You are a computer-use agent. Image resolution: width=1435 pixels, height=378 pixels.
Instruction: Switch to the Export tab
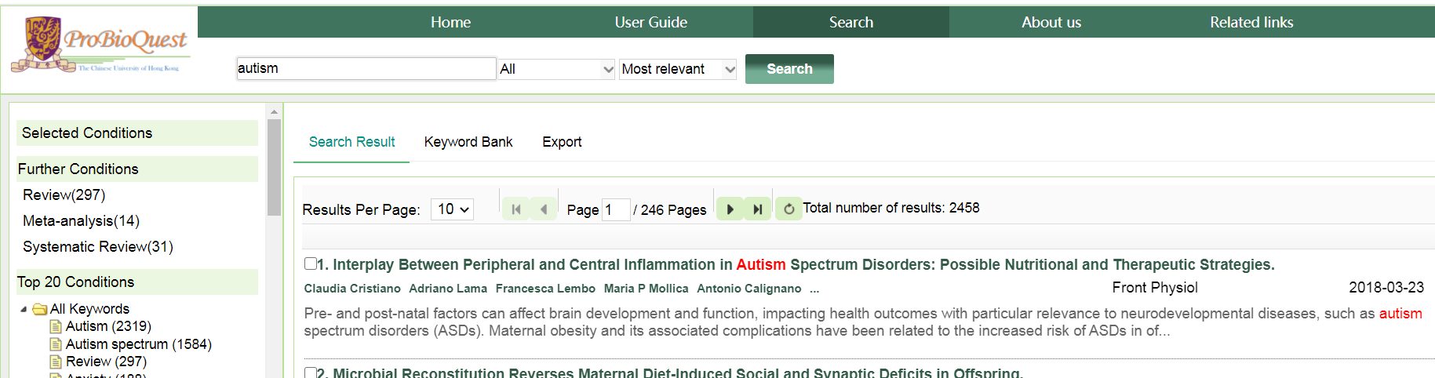562,142
